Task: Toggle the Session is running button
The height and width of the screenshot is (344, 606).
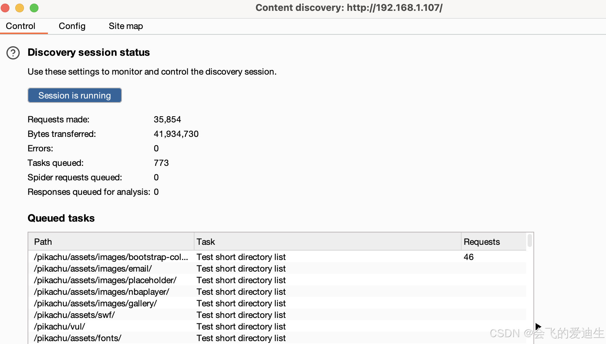Action: click(75, 95)
